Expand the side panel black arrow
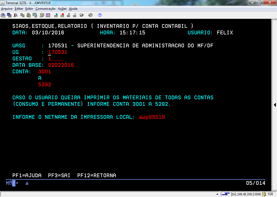This screenshot has height=197, width=277. [275, 105]
